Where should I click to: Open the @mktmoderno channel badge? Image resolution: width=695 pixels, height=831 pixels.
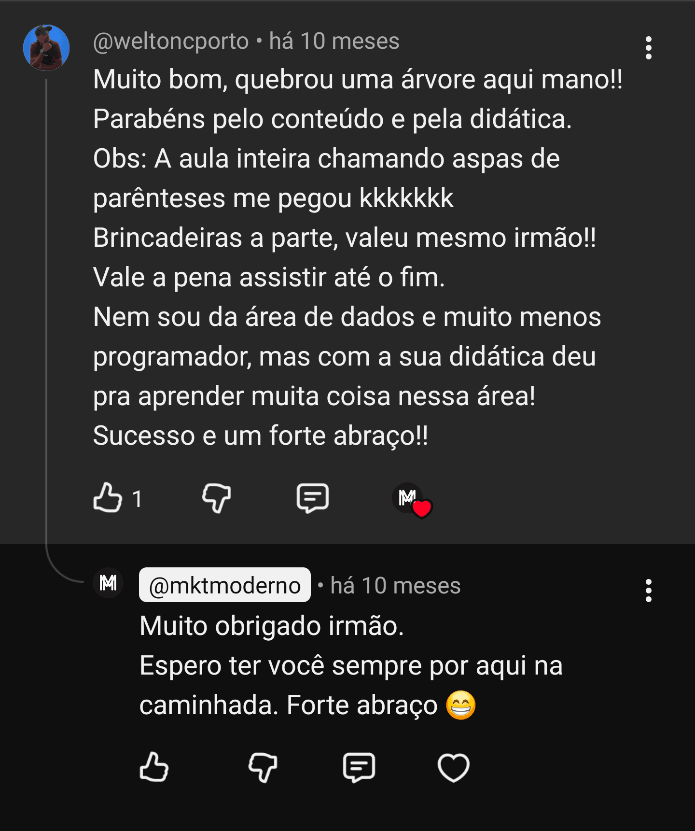pos(225,585)
